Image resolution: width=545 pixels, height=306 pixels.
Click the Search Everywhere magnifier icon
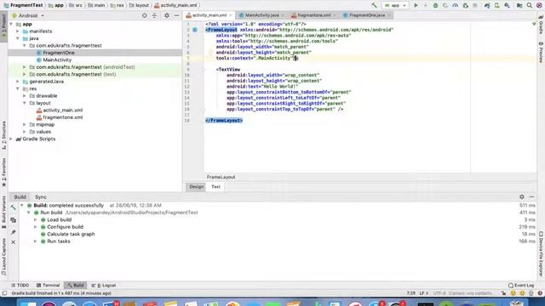530,6
